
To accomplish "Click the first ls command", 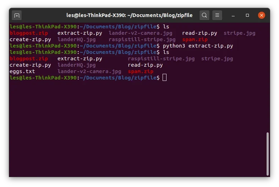I will 166,27.
